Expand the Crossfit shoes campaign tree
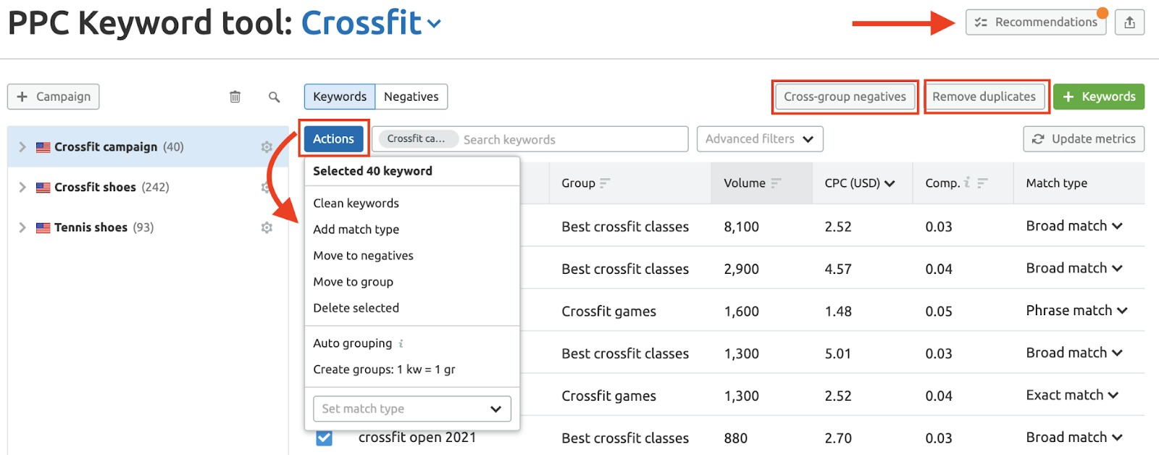 coord(22,187)
